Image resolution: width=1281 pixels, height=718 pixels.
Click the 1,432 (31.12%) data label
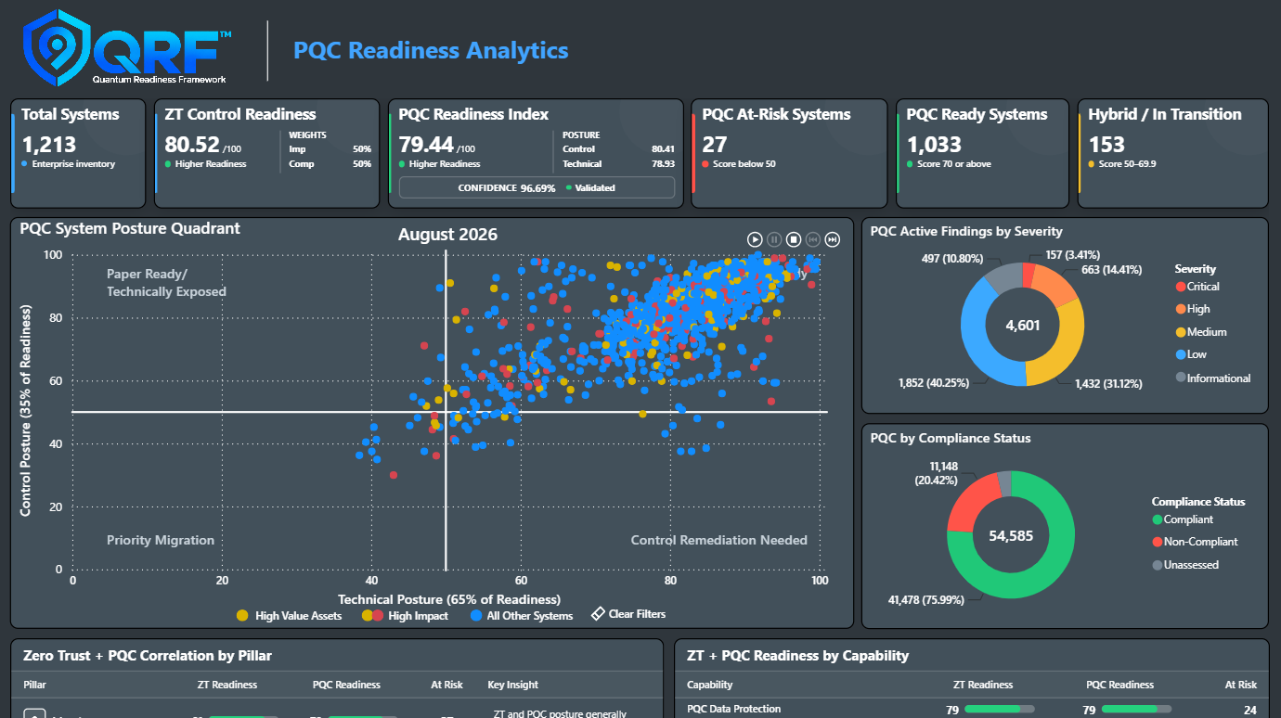[x=1108, y=383]
